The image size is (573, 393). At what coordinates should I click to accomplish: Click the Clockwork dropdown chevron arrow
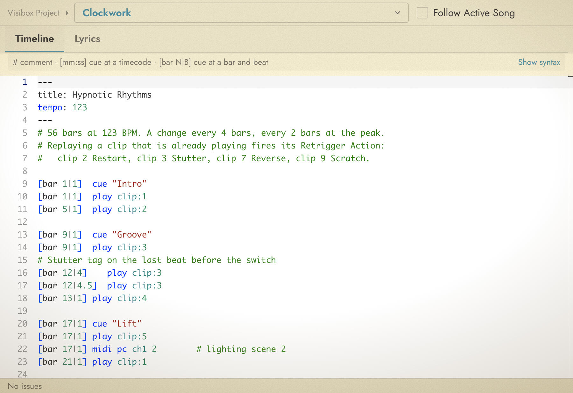tap(398, 13)
